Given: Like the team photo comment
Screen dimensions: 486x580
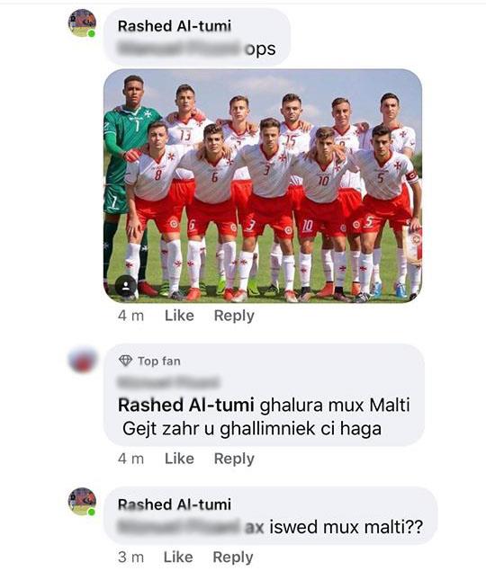Looking at the screenshot, I should [179, 316].
